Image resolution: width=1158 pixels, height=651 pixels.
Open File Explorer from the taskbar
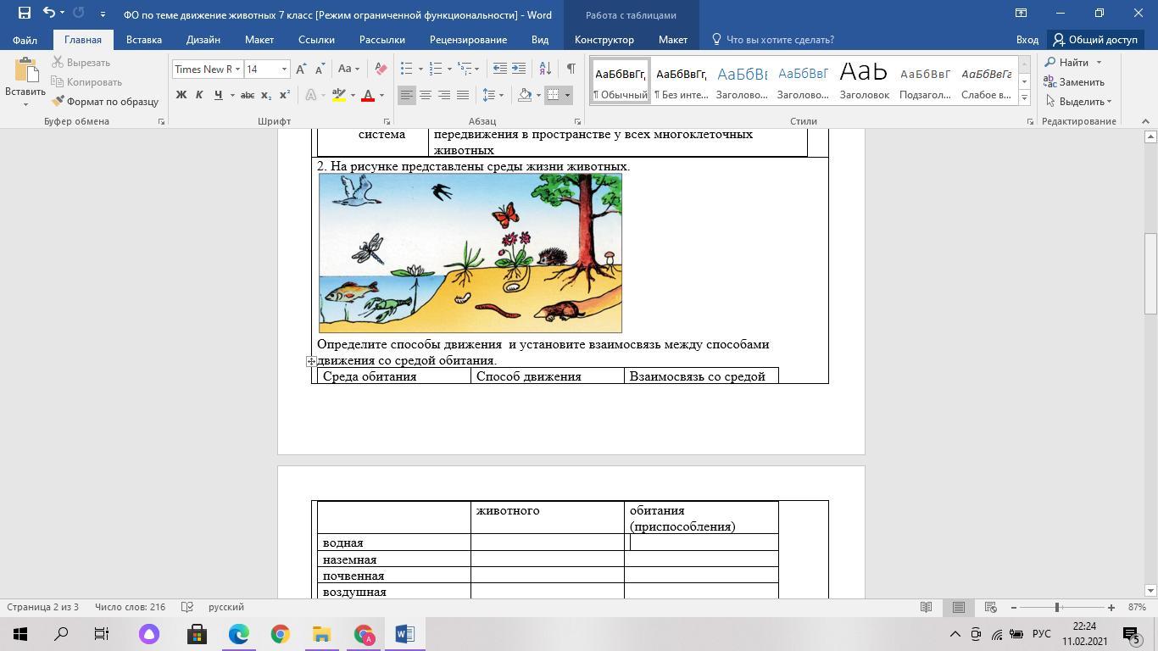coord(321,634)
